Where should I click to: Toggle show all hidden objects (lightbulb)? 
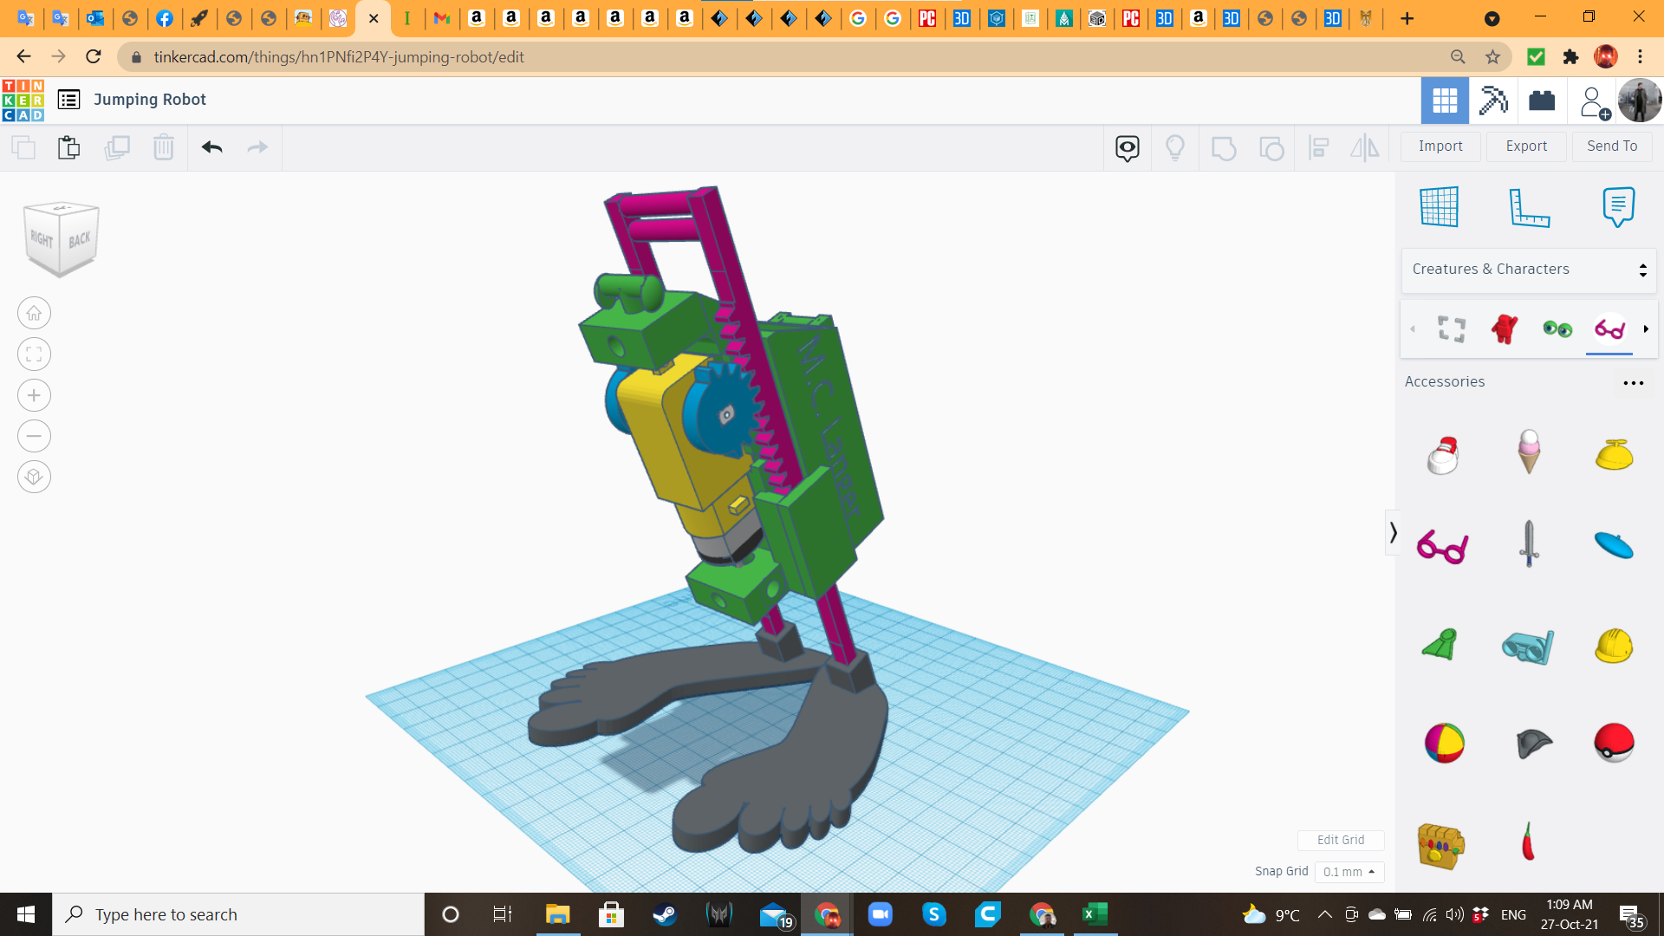pyautogui.click(x=1175, y=147)
